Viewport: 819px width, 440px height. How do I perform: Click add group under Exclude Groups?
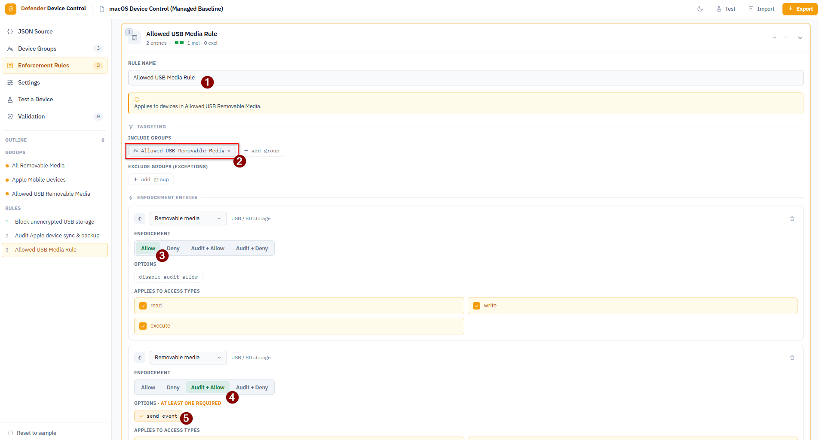151,179
